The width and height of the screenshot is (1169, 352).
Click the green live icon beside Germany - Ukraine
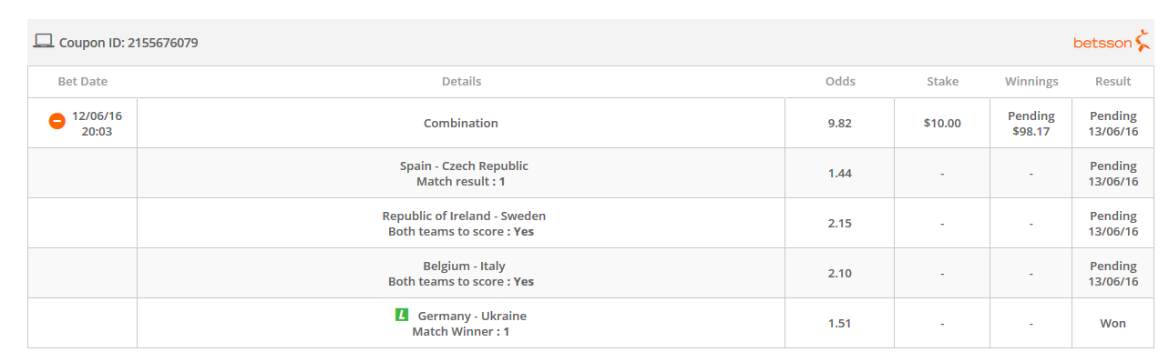click(402, 316)
